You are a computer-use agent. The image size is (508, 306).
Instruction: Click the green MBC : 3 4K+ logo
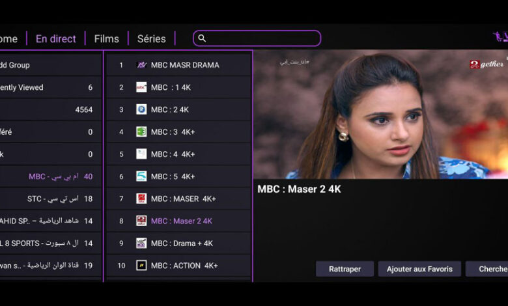[141, 132]
